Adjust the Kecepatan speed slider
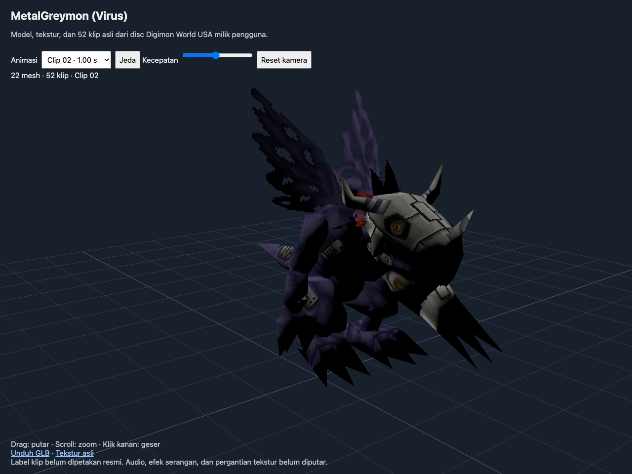 tap(217, 55)
